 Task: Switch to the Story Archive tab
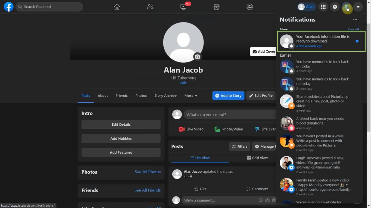[x=166, y=96]
